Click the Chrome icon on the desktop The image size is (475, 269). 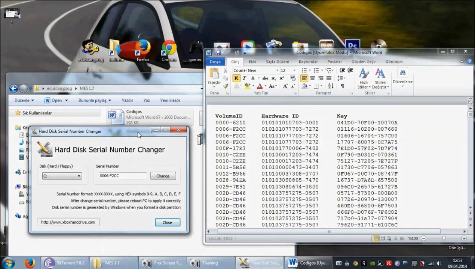pyautogui.click(x=169, y=51)
